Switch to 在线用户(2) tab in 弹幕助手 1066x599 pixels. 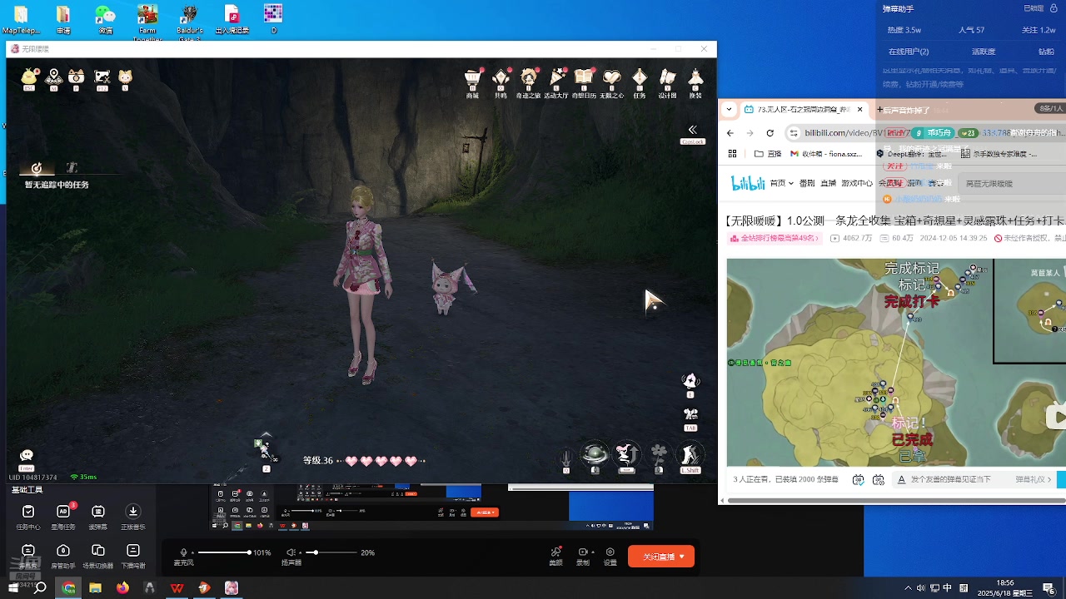pyautogui.click(x=909, y=52)
